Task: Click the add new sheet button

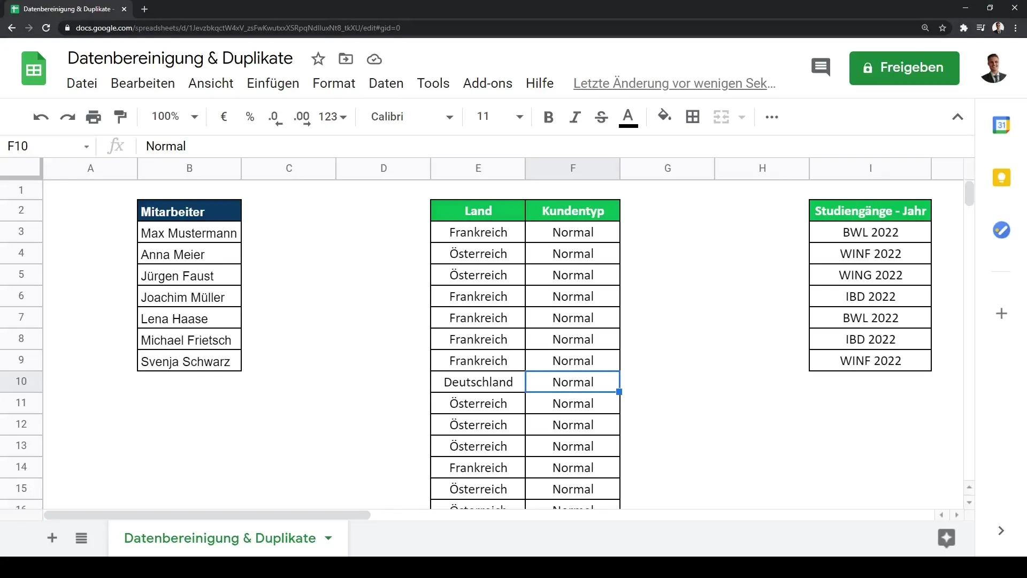Action: coord(51,538)
